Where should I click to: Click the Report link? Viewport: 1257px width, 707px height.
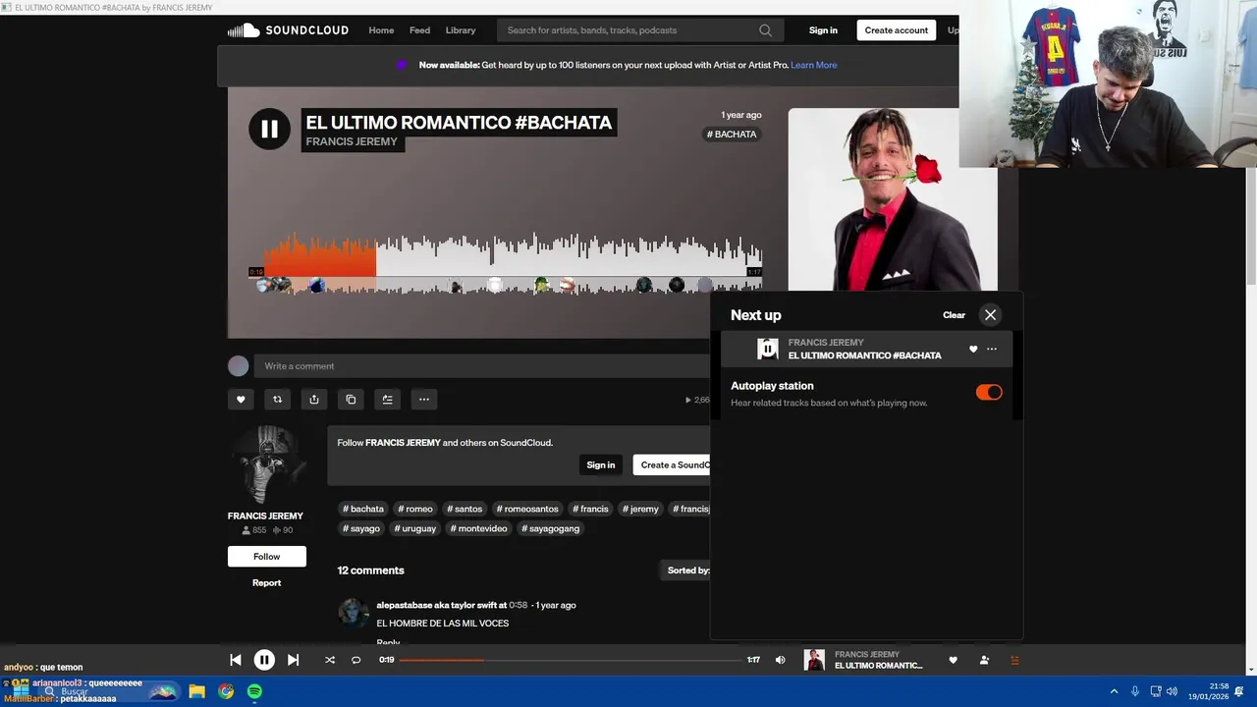266,583
